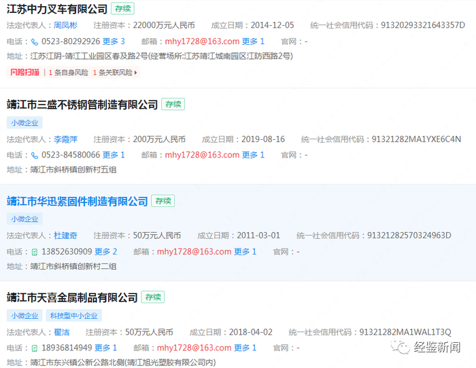The width and height of the screenshot is (476, 368).
Task: Click email mhy1728@163.com of 华迅紧固件
Action: pyautogui.click(x=194, y=252)
